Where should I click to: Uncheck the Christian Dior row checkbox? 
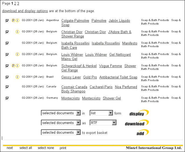click(x=7, y=32)
